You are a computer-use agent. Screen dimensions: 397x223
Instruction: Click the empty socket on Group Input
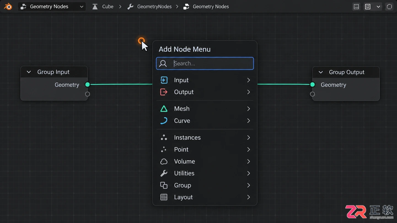(x=87, y=94)
